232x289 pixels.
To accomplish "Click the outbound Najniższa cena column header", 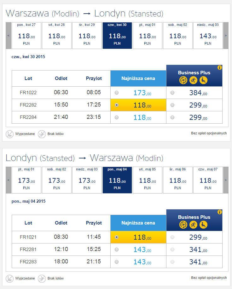I will [138, 78].
